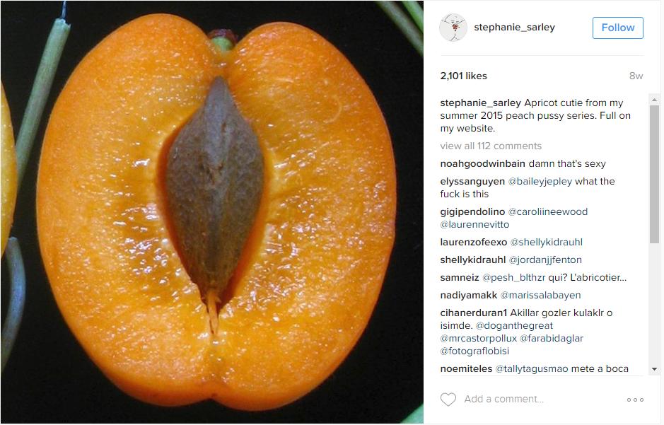The image size is (664, 425).
Task: Open the apricot photo
Action: point(211,212)
